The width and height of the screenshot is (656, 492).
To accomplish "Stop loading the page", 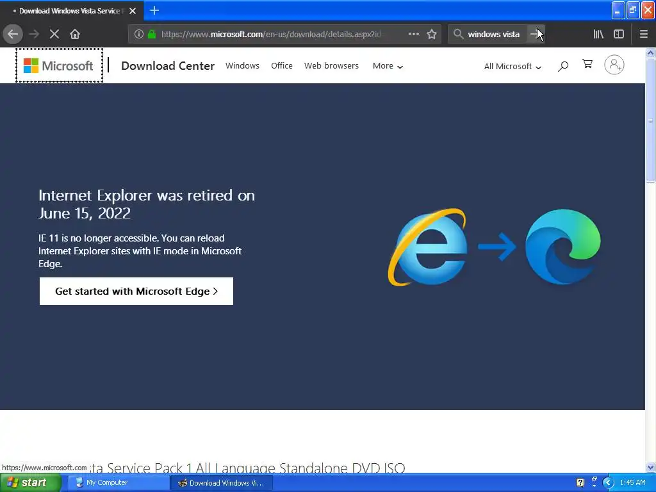I will (54, 34).
